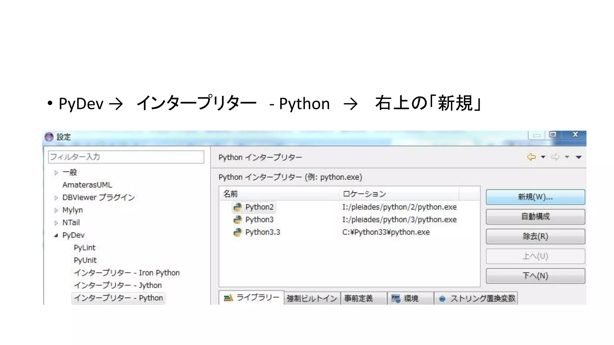The height and width of the screenshot is (345, 614).
Task: Open the 環境 tab
Action: pos(410,298)
